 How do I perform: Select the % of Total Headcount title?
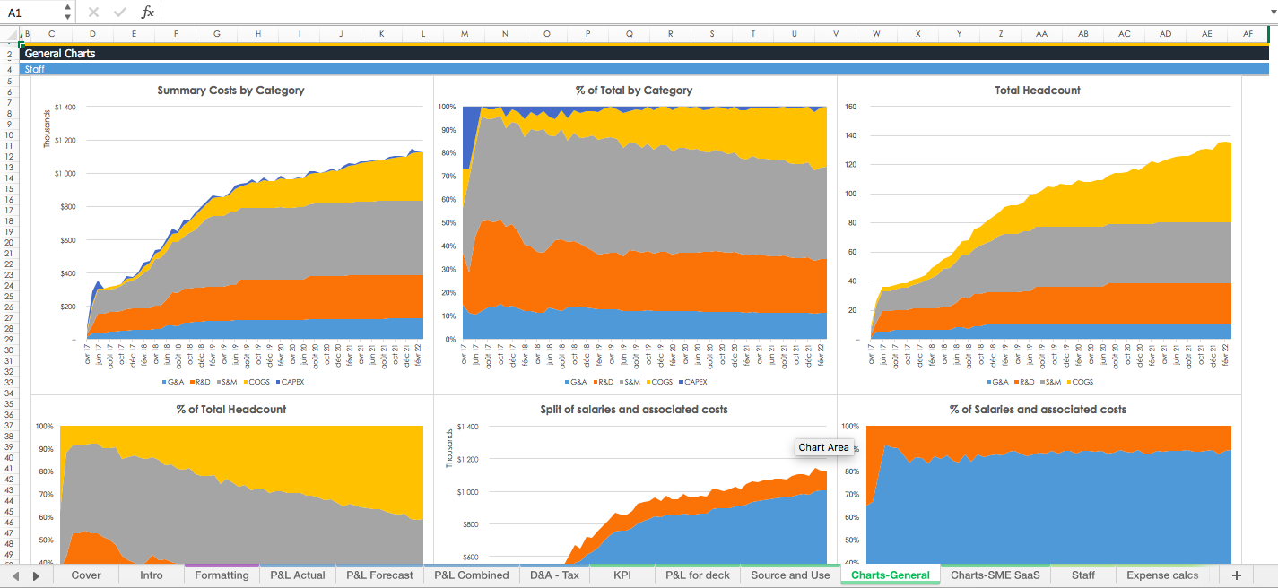(230, 410)
